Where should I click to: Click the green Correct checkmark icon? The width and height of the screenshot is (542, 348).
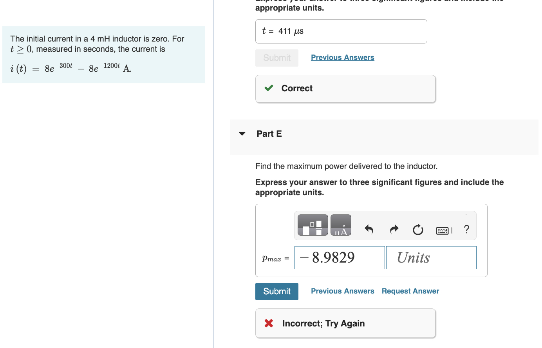click(268, 88)
